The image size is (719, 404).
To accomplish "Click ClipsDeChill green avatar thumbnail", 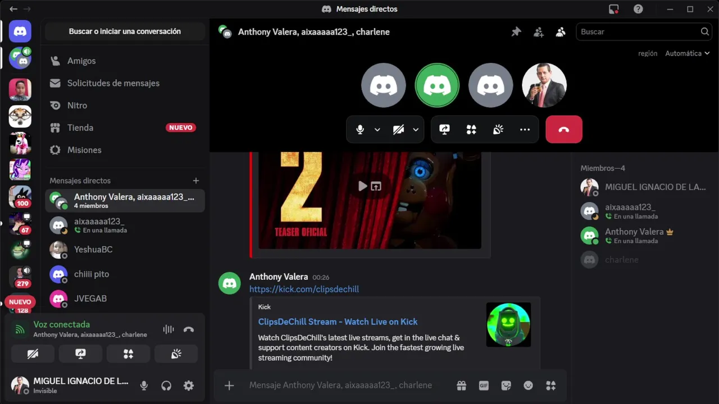I will click(508, 324).
